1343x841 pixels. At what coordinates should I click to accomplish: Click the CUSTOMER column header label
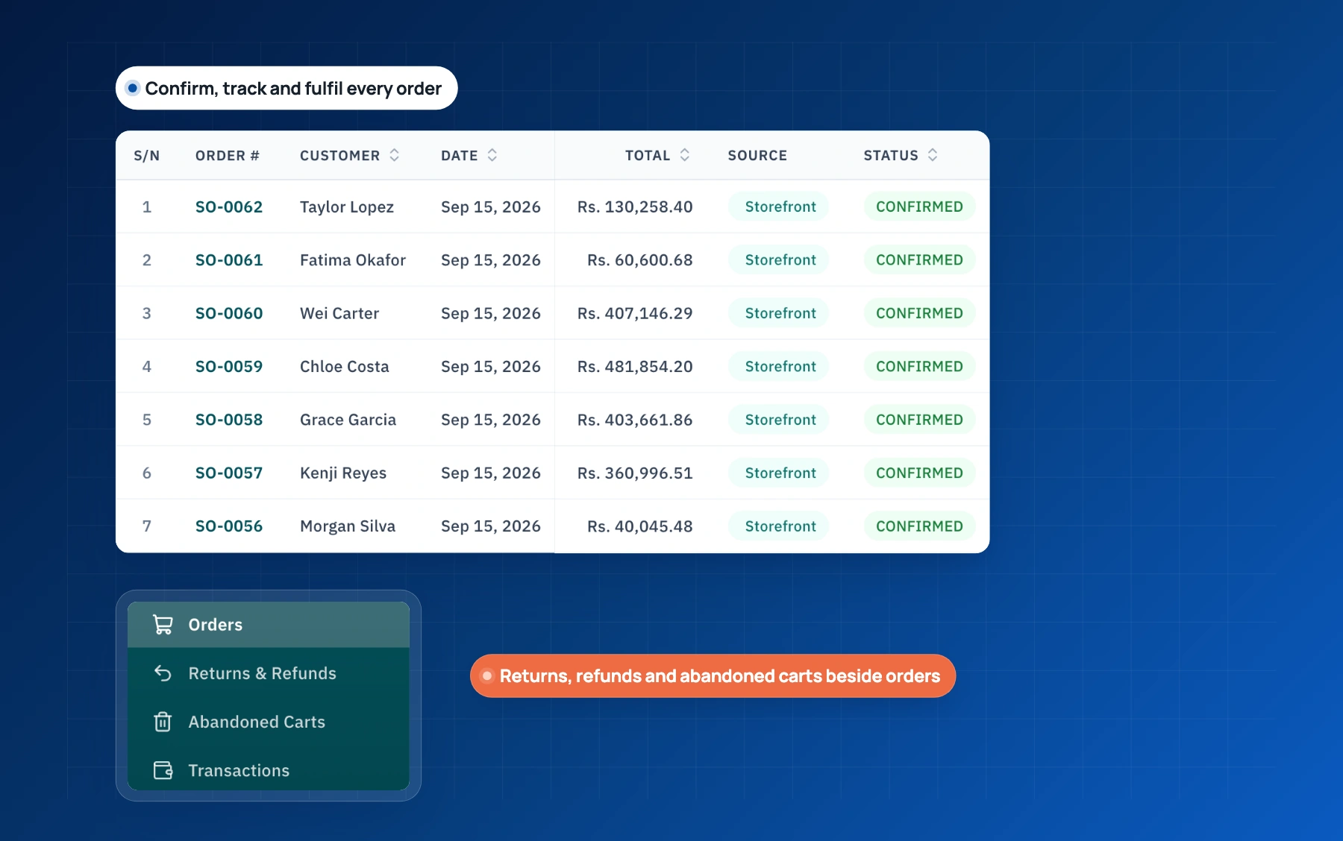tap(339, 156)
